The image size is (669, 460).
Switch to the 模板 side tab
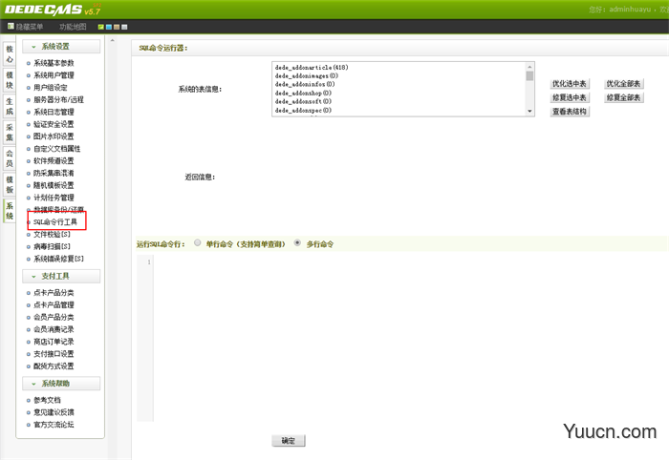(10, 183)
